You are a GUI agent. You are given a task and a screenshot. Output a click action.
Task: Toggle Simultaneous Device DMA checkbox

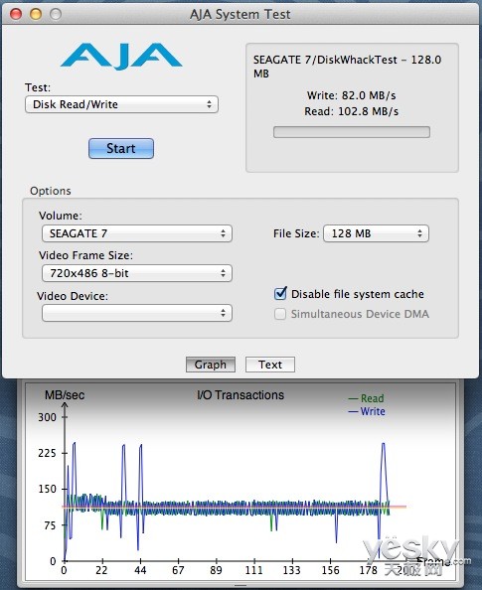(x=280, y=314)
